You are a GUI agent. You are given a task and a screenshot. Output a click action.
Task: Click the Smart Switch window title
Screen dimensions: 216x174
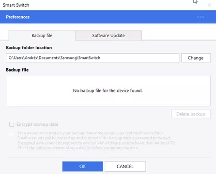click(16, 5)
